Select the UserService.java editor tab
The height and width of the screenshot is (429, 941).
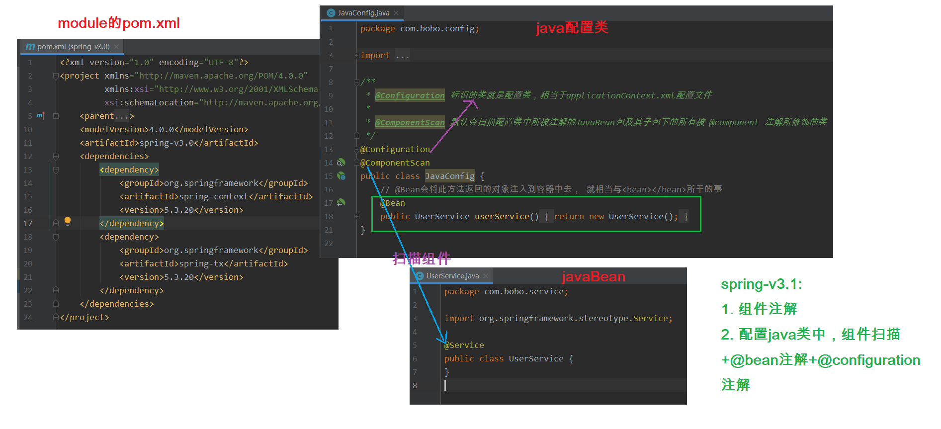(x=451, y=275)
